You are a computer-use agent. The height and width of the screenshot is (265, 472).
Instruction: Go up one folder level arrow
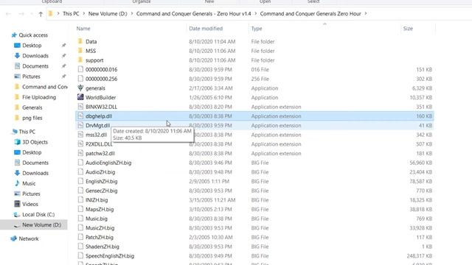click(41, 14)
